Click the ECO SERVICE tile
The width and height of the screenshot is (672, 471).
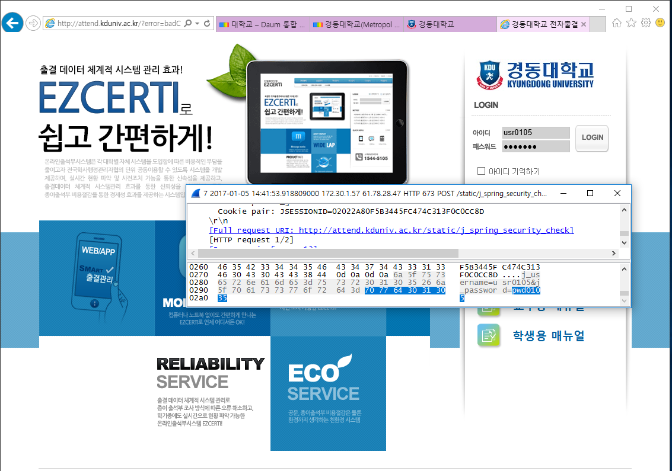(x=328, y=393)
